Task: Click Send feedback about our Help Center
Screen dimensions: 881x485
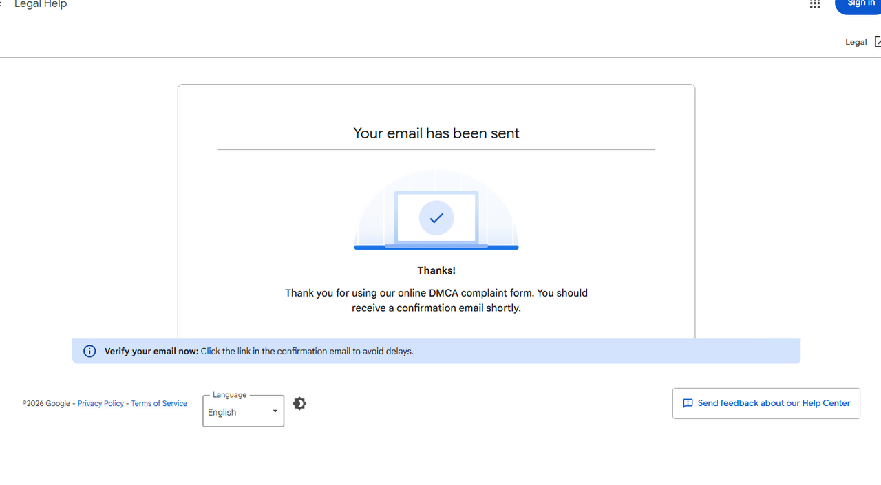Action: (x=774, y=404)
